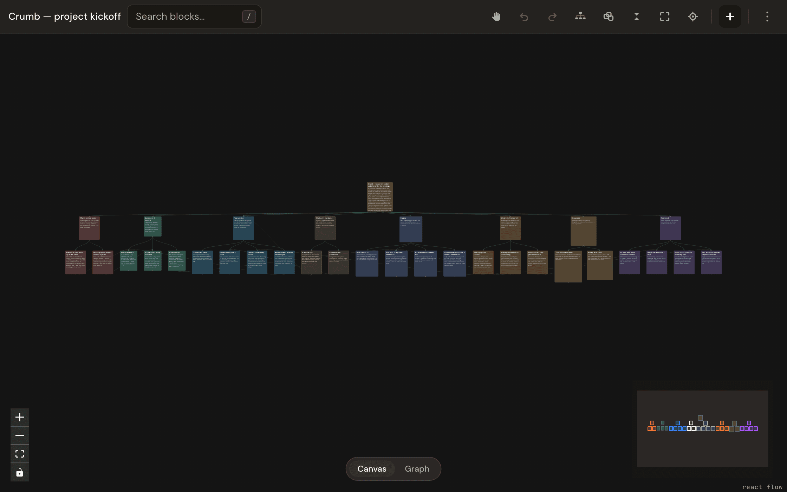Toggle fullscreen mode in the top toolbar
The width and height of the screenshot is (787, 492).
pos(665,17)
